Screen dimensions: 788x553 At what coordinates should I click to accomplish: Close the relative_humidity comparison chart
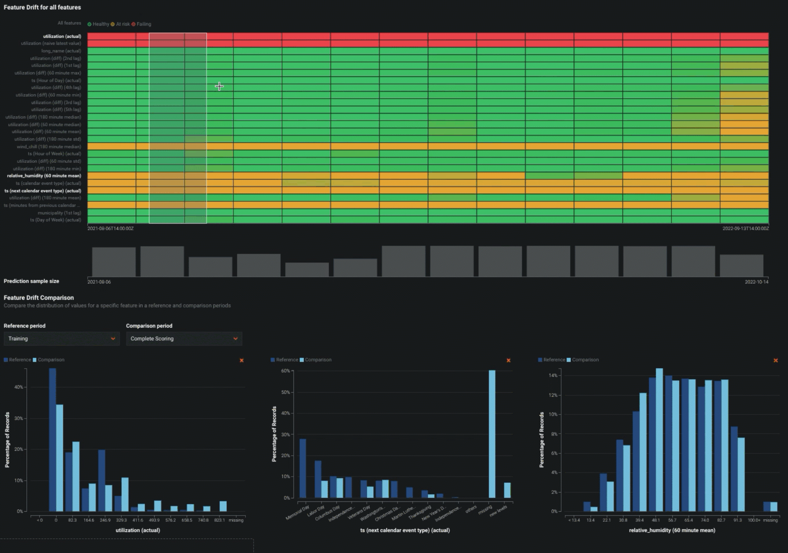[775, 361]
